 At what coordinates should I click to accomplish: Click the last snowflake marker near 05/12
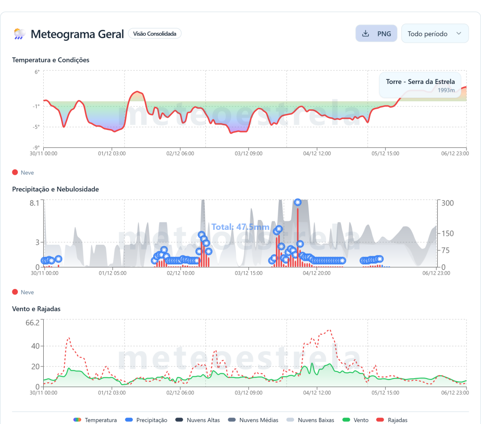(380, 259)
